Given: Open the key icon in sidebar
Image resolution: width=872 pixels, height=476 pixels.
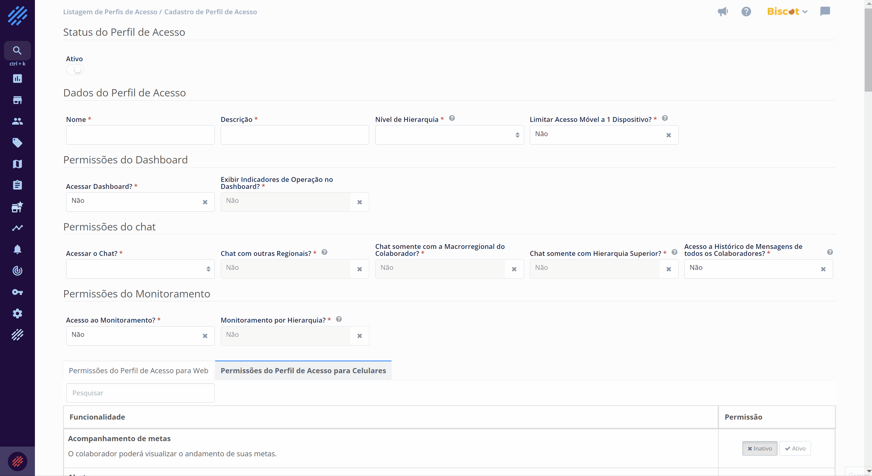Looking at the screenshot, I should click(17, 292).
